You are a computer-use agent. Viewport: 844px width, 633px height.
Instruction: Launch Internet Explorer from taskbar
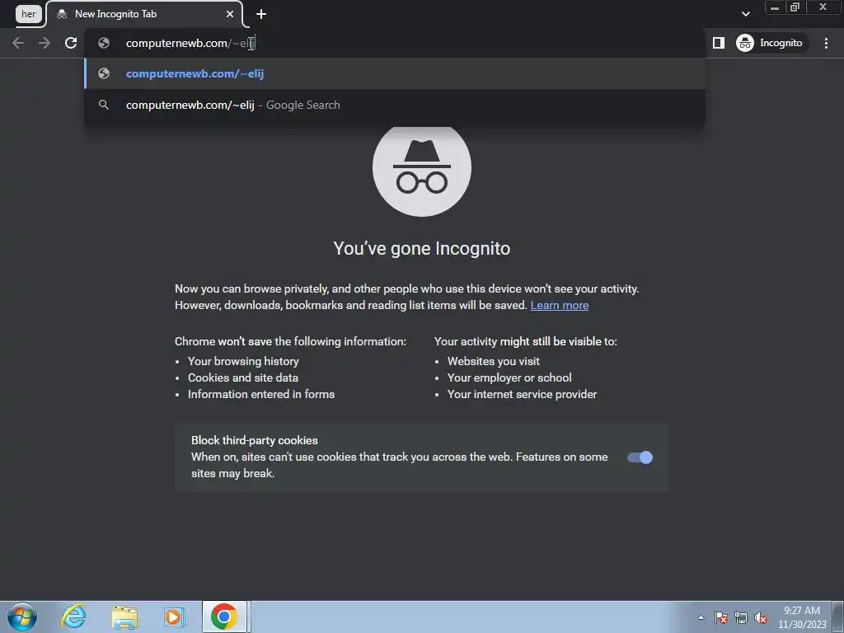click(73, 617)
